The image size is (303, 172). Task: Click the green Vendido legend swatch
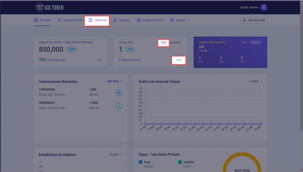(x=180, y=162)
